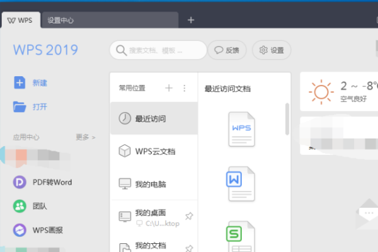Expand 更多 in the app center
This screenshot has width=378, height=252.
click(85, 137)
